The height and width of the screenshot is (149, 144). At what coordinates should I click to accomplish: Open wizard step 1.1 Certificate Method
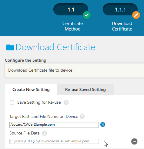(71, 9)
